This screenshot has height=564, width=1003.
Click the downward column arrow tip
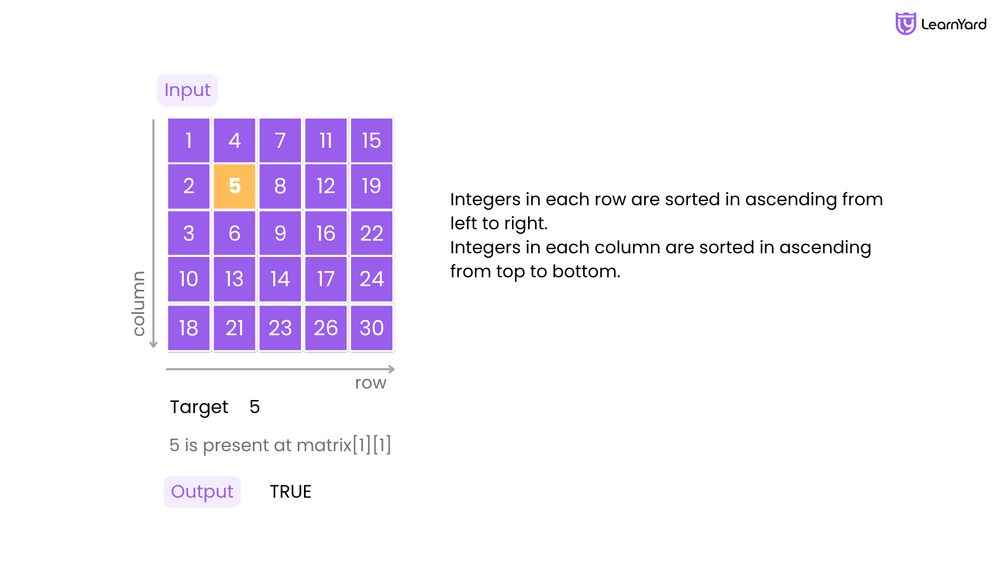tap(153, 344)
